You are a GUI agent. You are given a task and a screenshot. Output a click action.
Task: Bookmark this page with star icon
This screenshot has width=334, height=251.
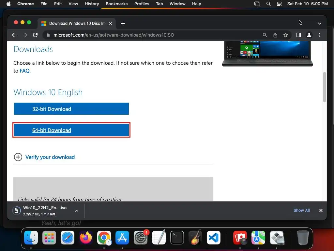(286, 35)
